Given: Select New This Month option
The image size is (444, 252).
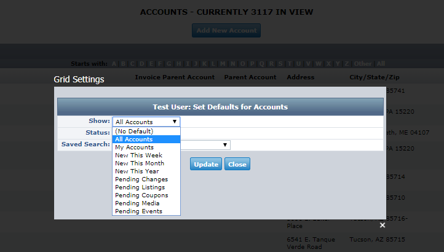Looking at the screenshot, I should tap(146, 163).
